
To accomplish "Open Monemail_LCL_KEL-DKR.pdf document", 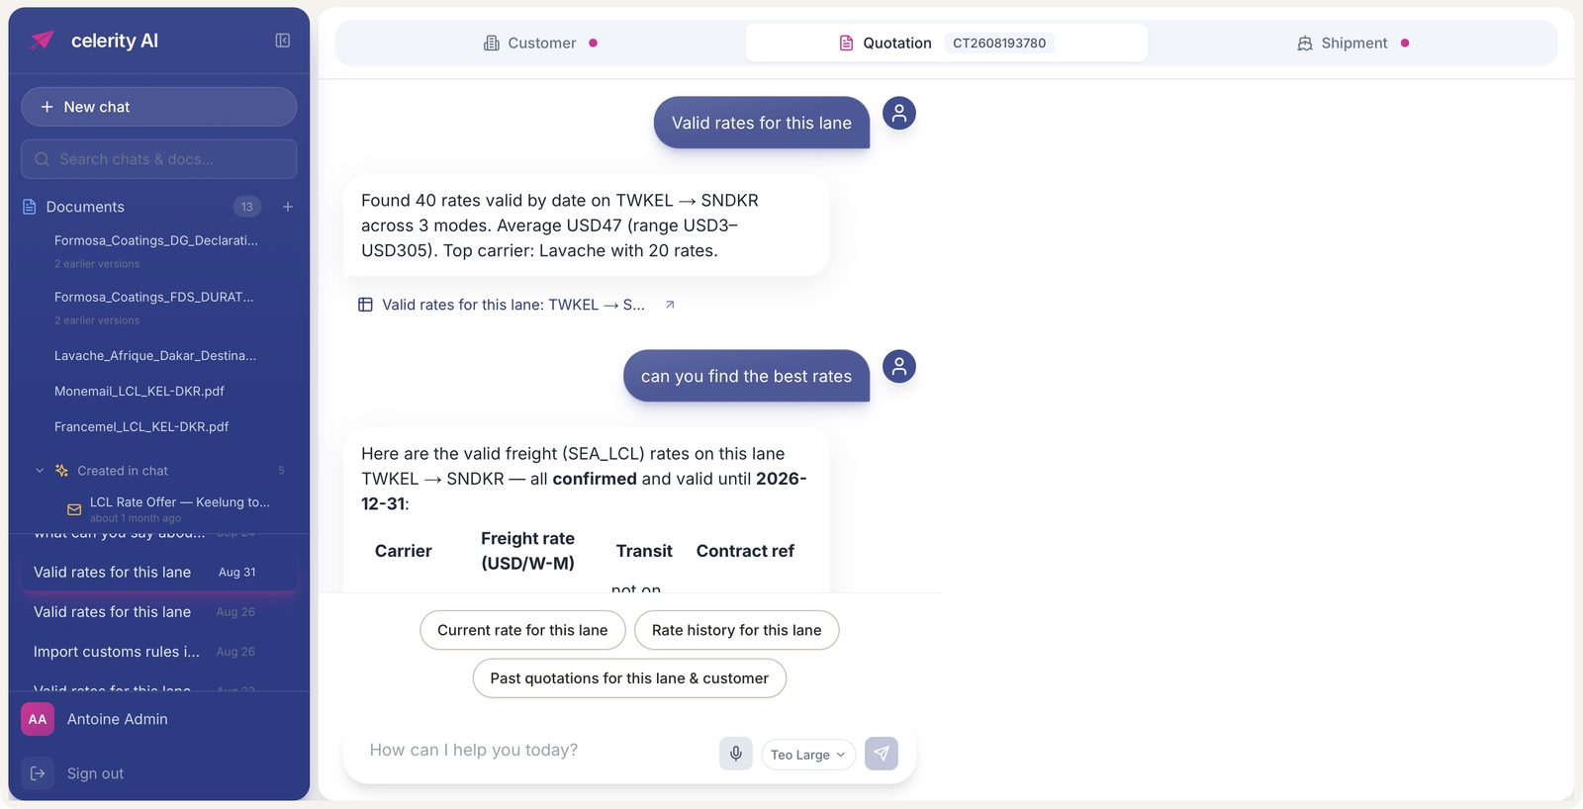I will (x=140, y=392).
